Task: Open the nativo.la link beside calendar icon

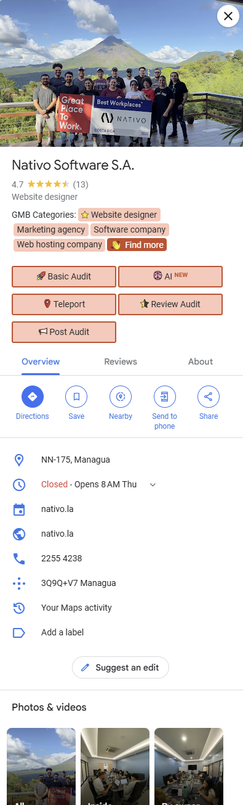Action: pyautogui.click(x=57, y=509)
